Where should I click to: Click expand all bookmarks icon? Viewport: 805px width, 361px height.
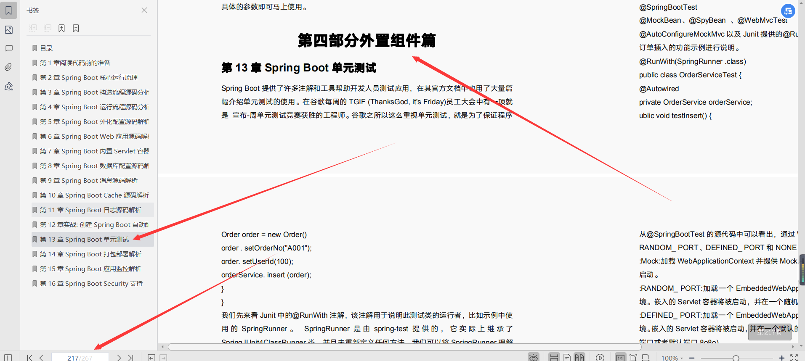(x=34, y=28)
